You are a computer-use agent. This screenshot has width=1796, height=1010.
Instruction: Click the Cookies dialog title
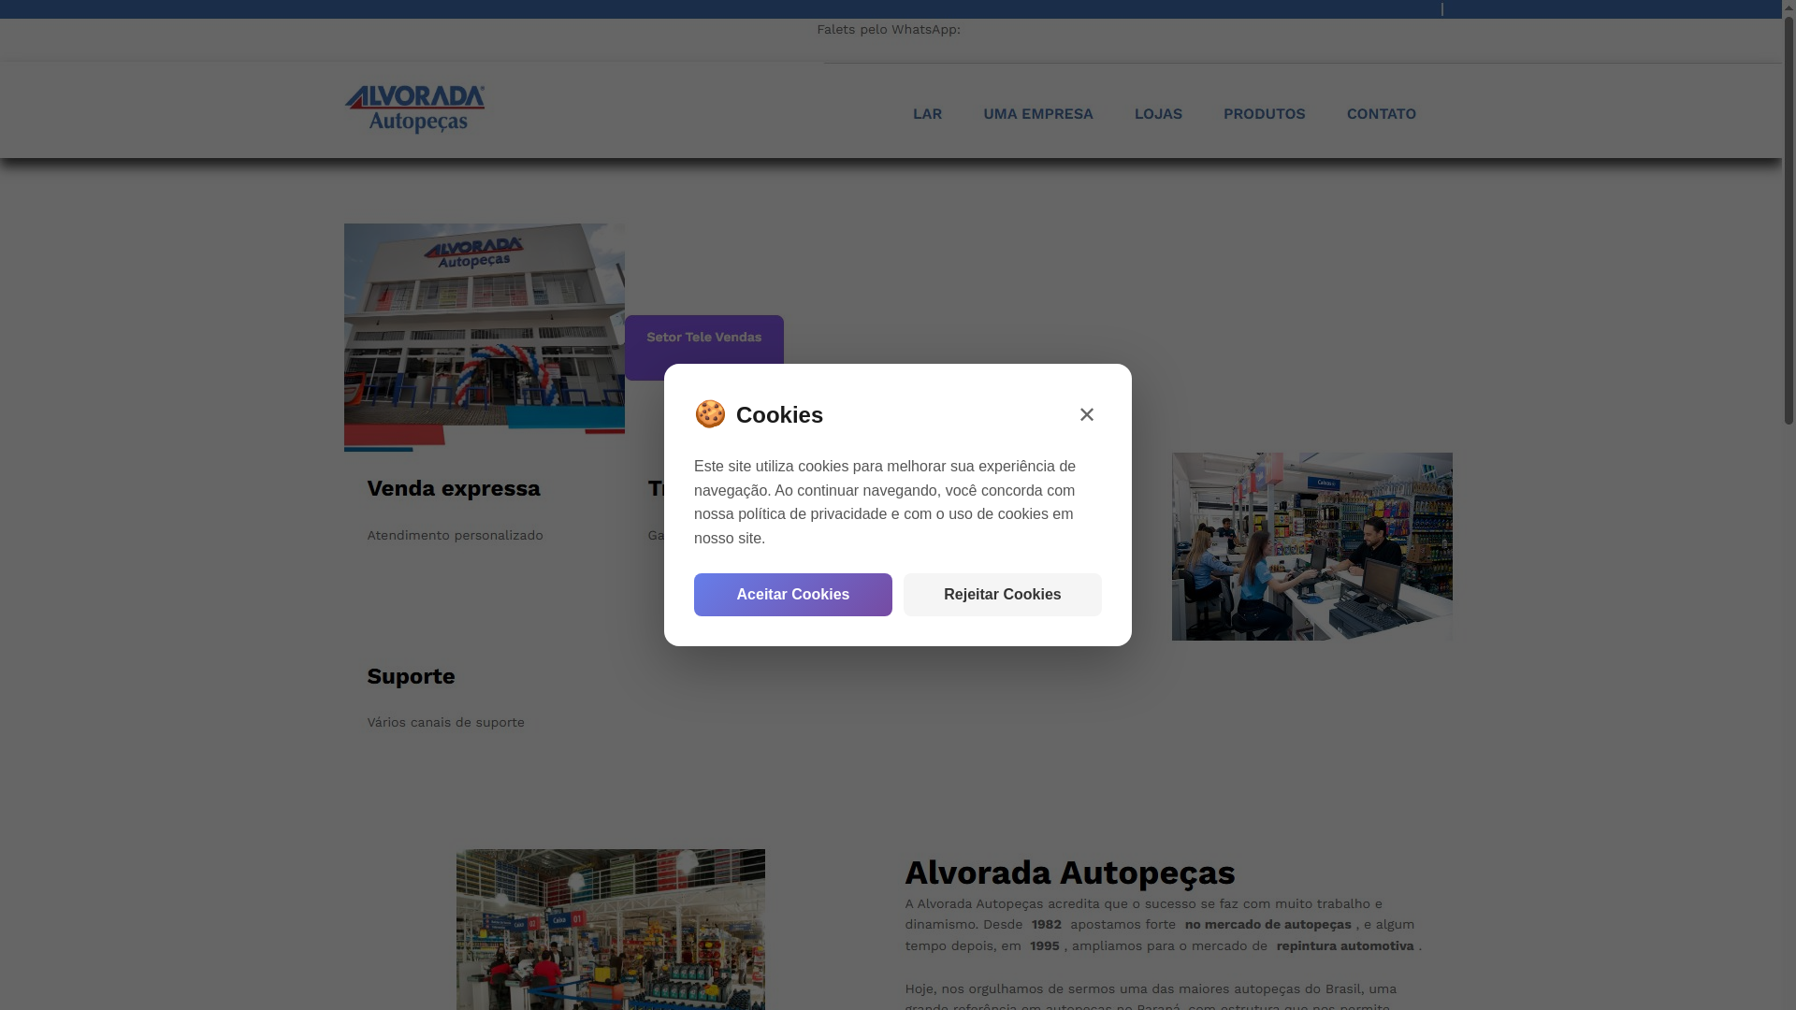click(779, 414)
